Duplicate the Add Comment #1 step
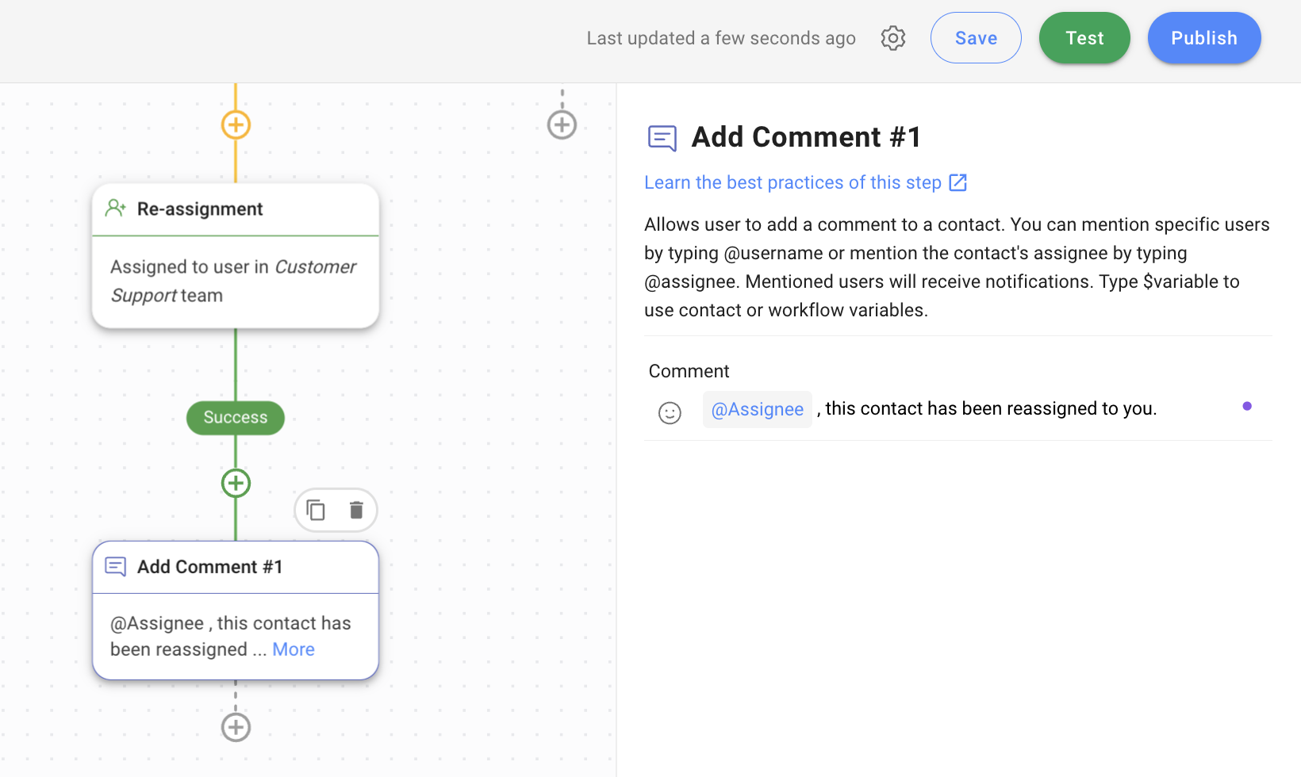The width and height of the screenshot is (1301, 777). tap(316, 510)
